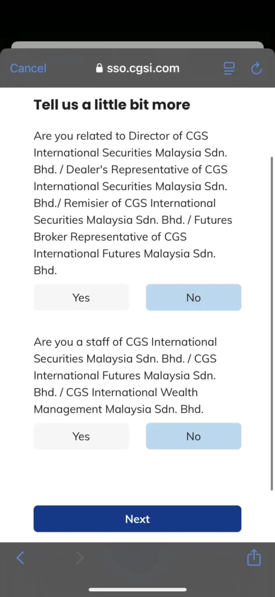This screenshot has width=275, height=597.
Task: Tap the sso.cgsi.com address text
Action: (143, 68)
